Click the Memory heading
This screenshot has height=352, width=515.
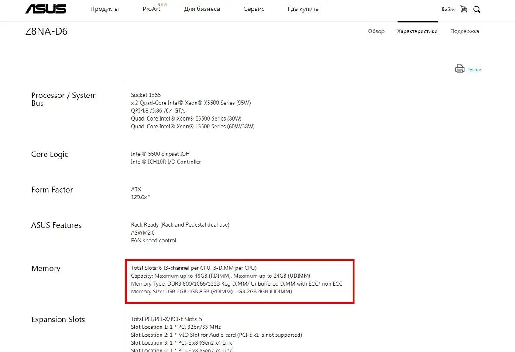tap(46, 269)
